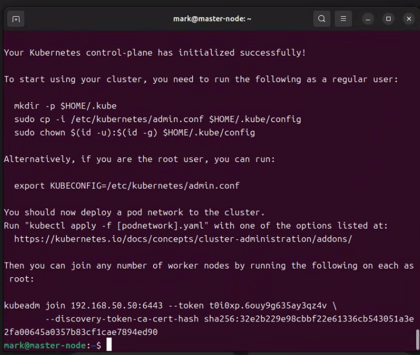This screenshot has height=355, width=420.
Task: Maximize the terminal window
Action: click(x=388, y=19)
